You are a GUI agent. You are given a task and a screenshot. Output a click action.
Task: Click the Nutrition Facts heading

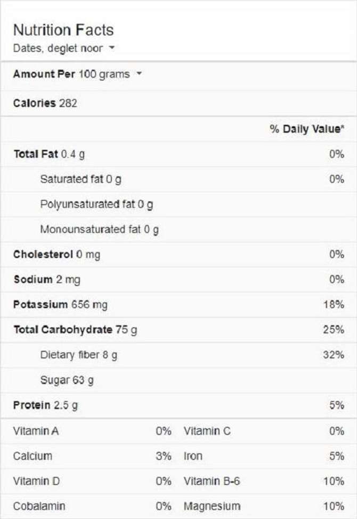coord(63,30)
